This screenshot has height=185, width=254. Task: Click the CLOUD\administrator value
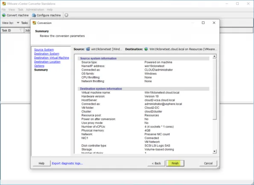[x=158, y=70]
